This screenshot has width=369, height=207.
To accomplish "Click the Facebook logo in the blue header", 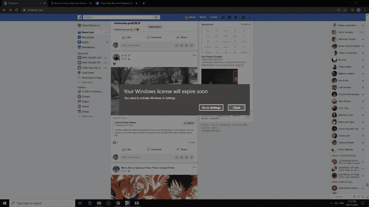I will [80, 17].
